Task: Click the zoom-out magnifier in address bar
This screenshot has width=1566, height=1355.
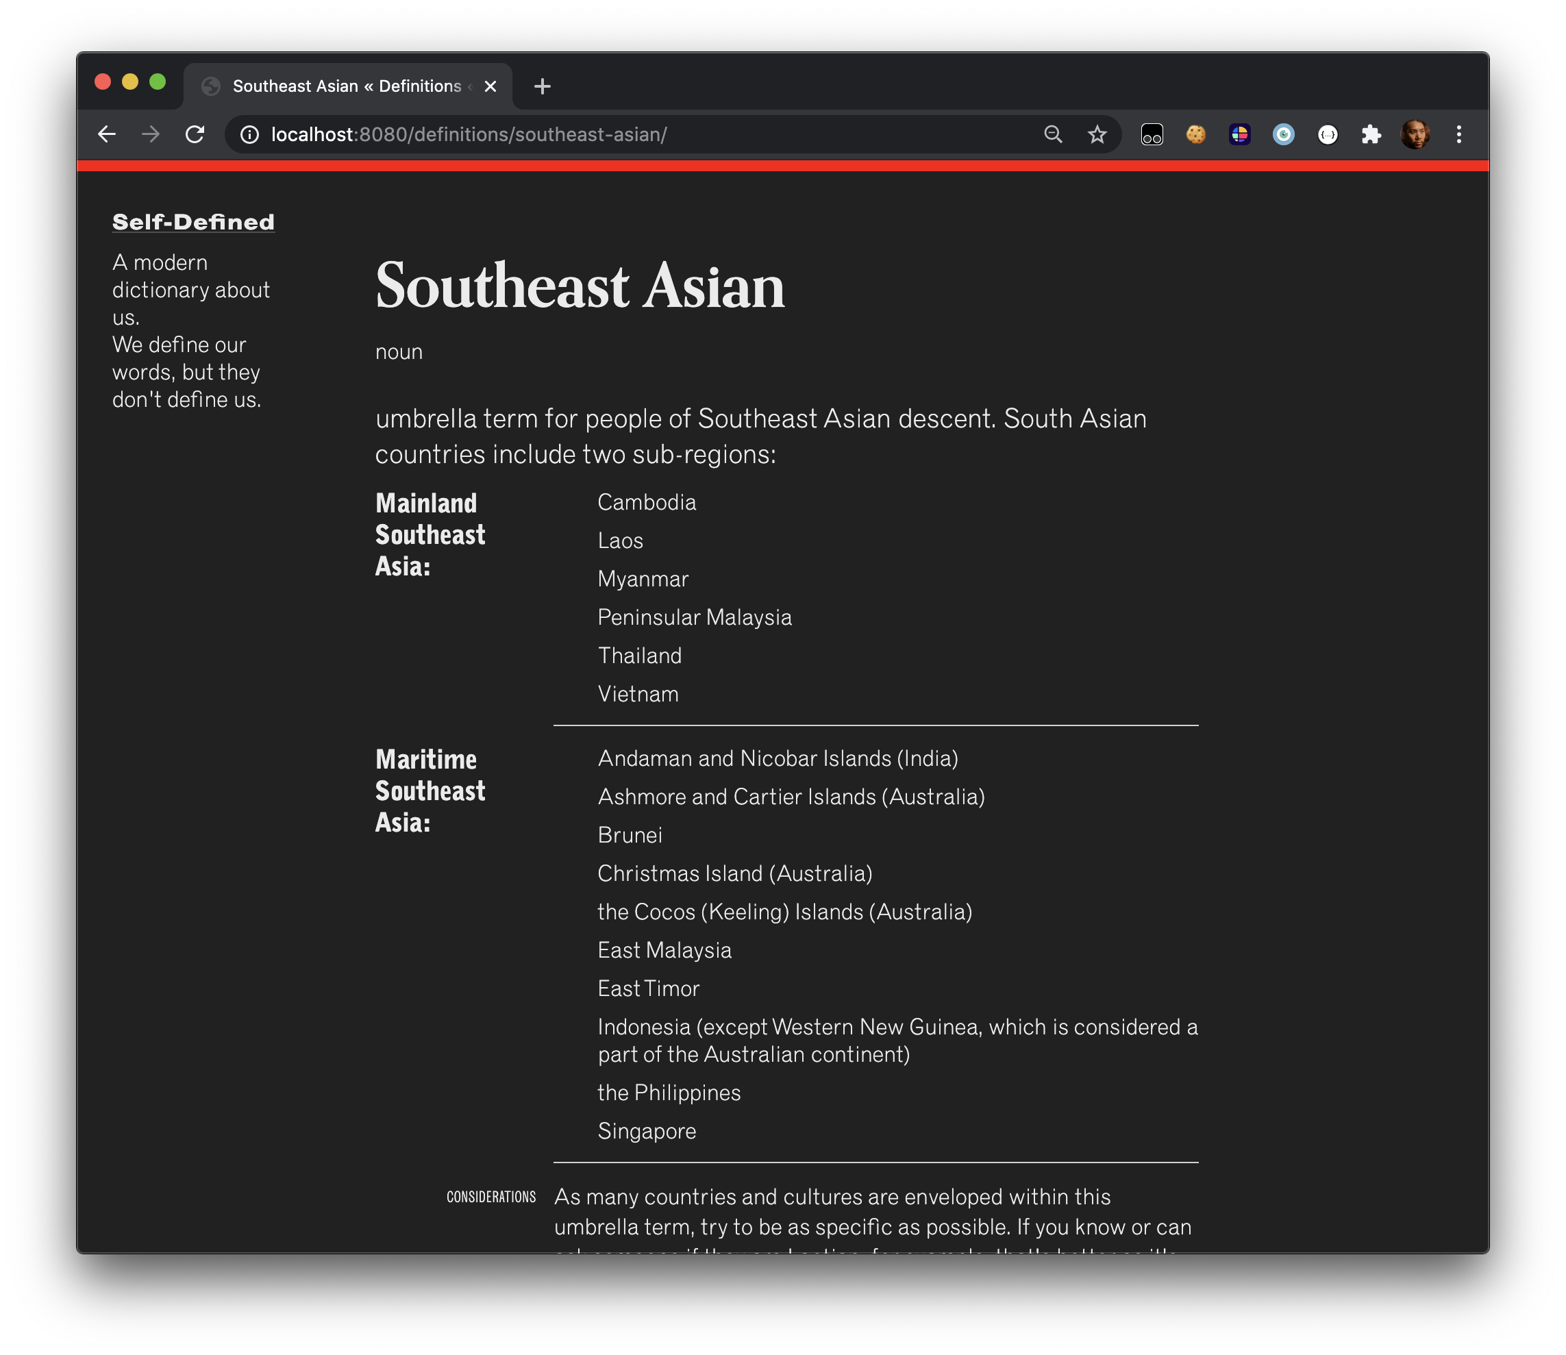Action: click(1053, 134)
